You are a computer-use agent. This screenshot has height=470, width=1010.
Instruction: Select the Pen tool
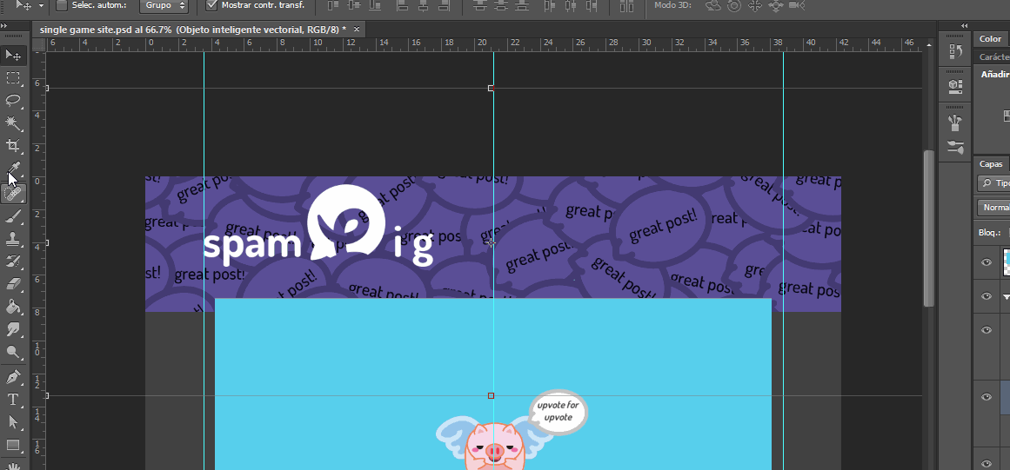tap(13, 377)
